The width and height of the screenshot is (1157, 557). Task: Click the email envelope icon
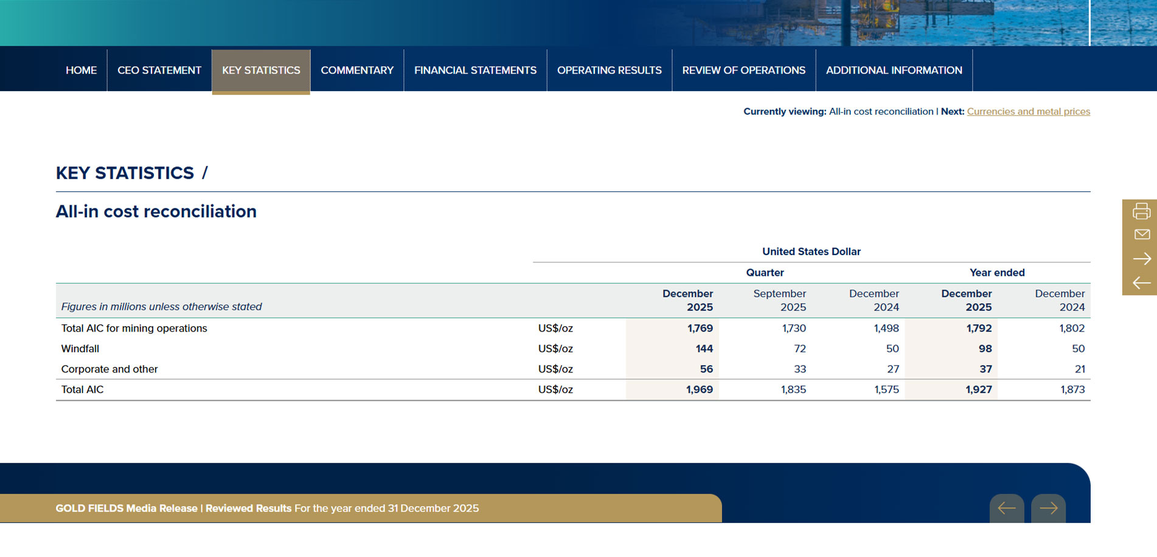point(1142,234)
